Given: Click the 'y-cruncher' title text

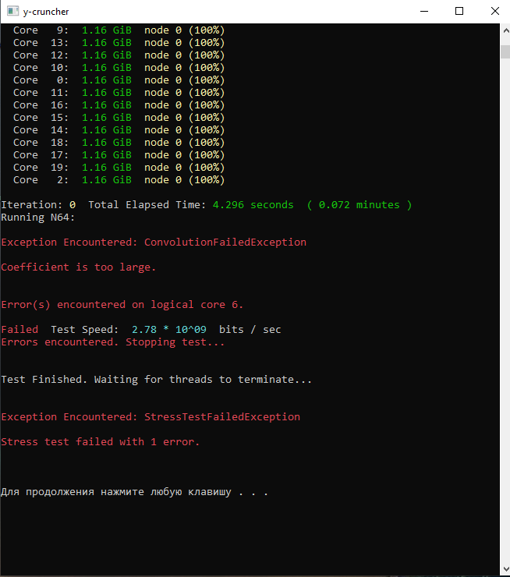Looking at the screenshot, I should click(x=46, y=12).
